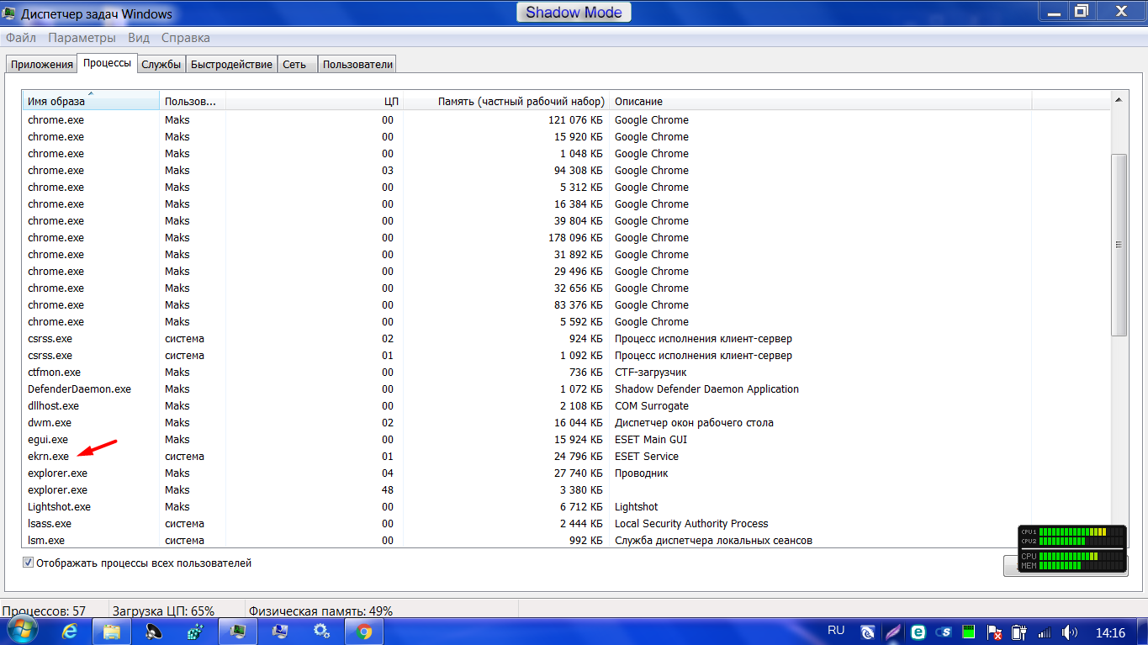
Task: Click the cyan blocks taskbar icon
Action: [x=194, y=632]
